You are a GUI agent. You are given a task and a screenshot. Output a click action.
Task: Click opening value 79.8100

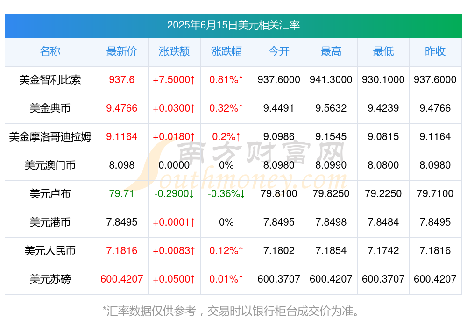point(279,193)
